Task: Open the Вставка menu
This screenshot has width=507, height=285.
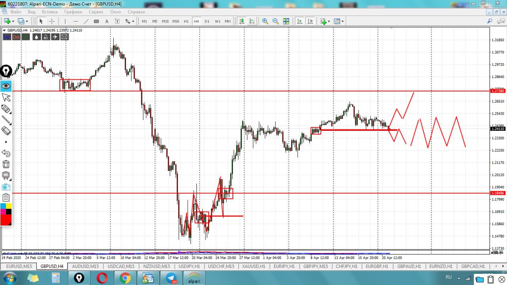Action: coord(50,12)
